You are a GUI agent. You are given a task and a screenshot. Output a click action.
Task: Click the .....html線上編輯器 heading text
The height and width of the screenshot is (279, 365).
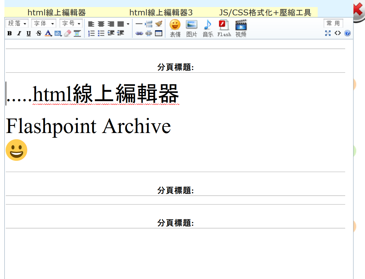(x=93, y=94)
